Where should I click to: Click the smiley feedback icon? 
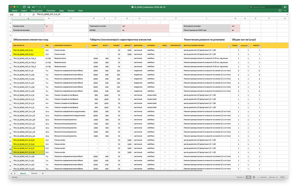click(x=280, y=11)
